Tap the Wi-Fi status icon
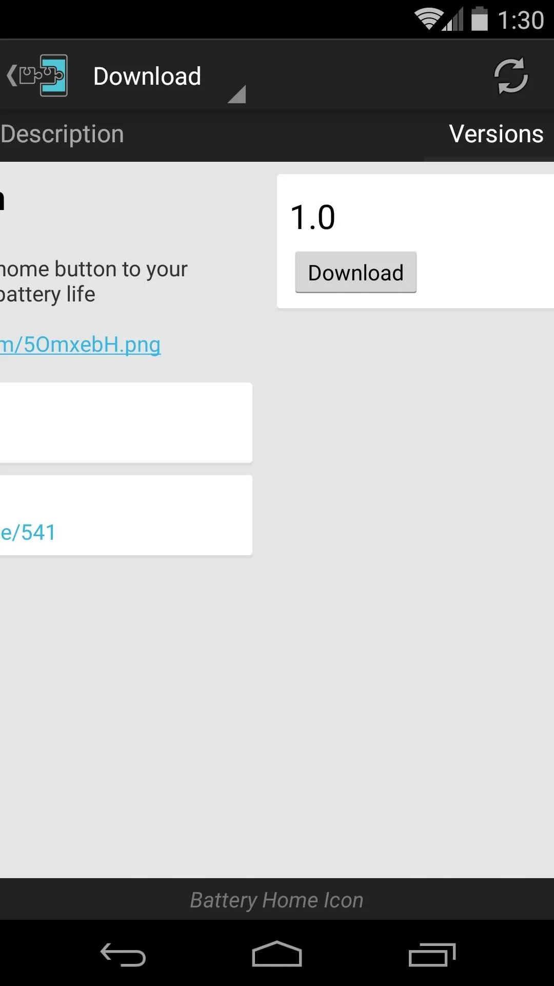This screenshot has width=554, height=986. pos(428,20)
